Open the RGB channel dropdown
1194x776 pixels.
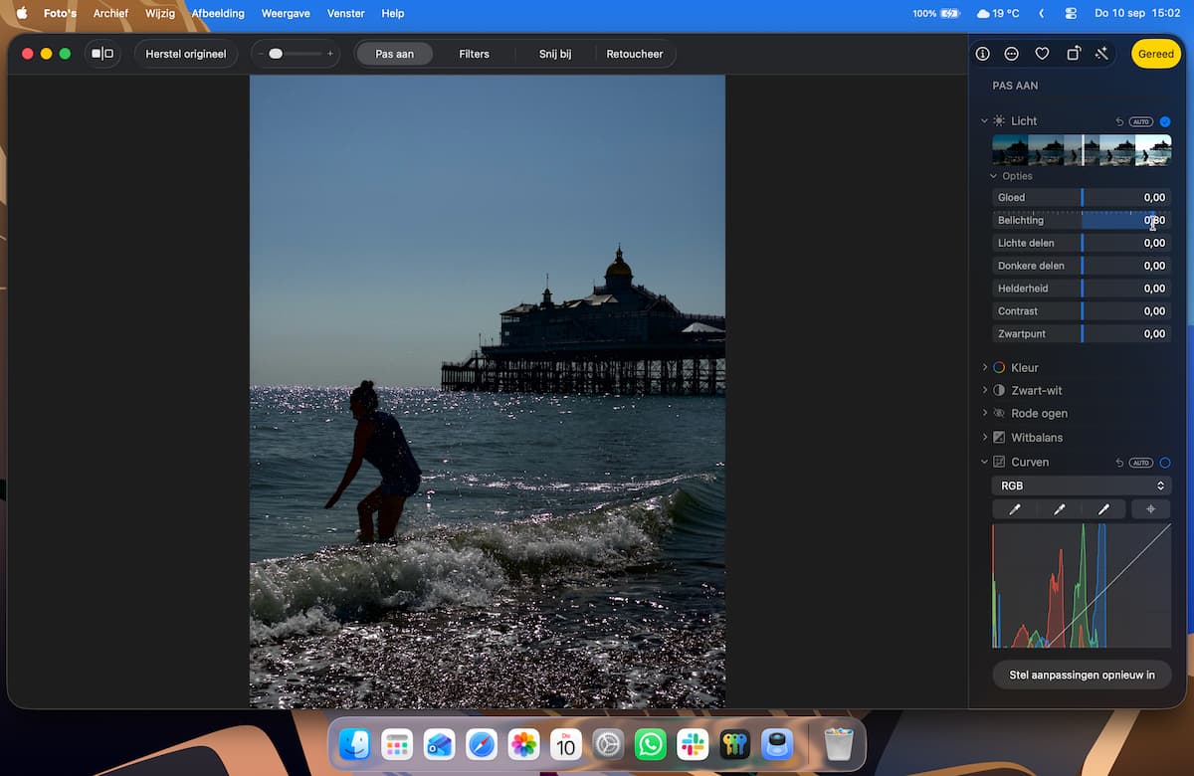[x=1082, y=485]
